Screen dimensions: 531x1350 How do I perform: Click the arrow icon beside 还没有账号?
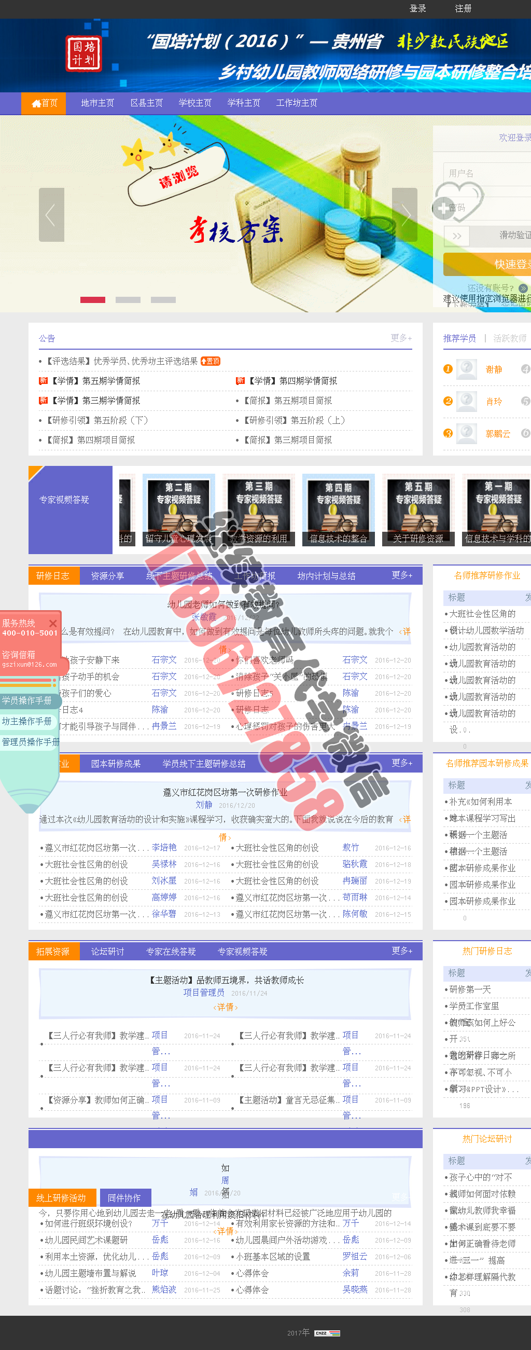coord(523,288)
